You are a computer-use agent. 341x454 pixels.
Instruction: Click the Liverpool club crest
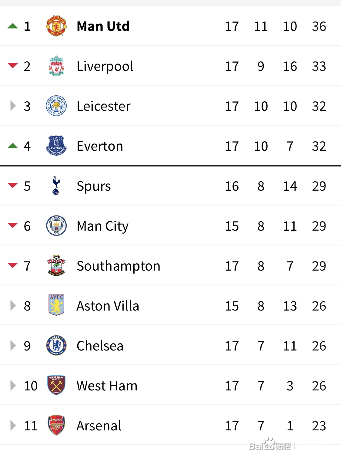pyautogui.click(x=56, y=66)
